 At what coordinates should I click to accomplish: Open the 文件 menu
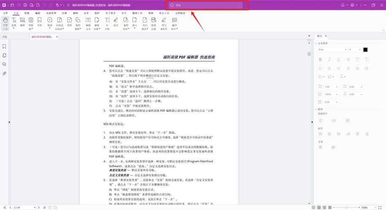click(x=5, y=13)
